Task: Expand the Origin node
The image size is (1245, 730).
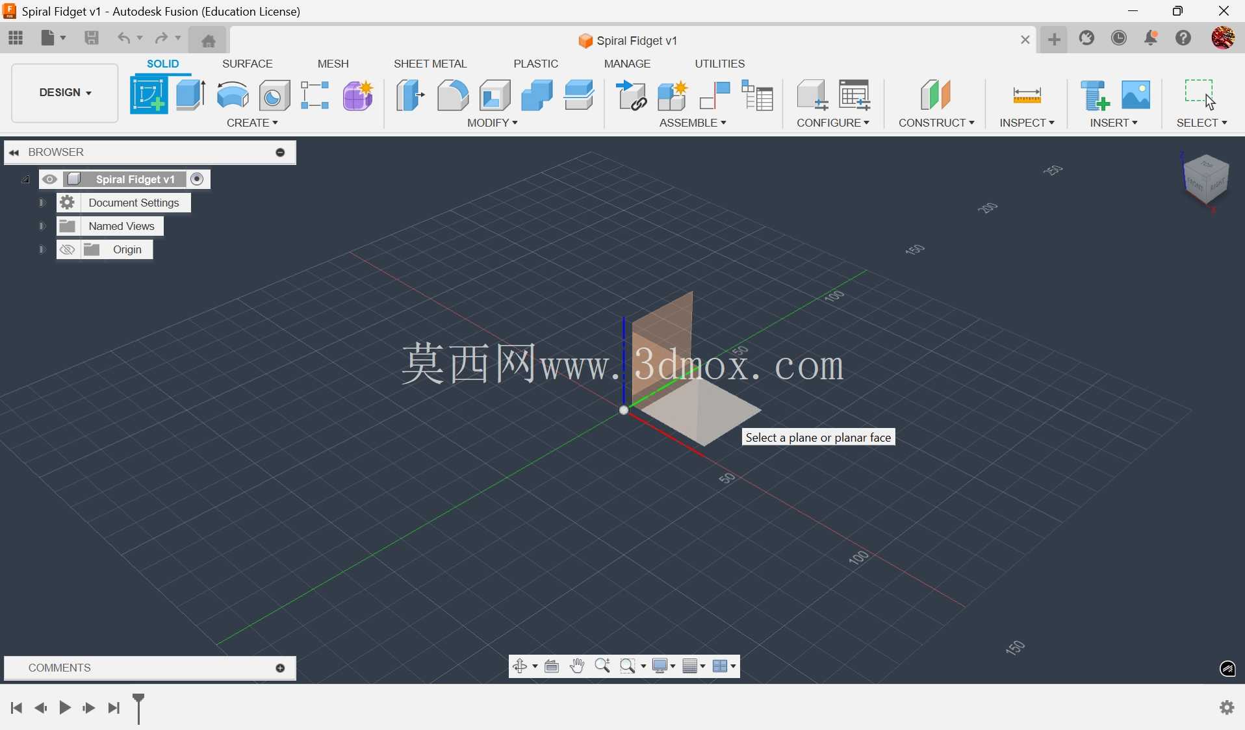Action: click(x=42, y=250)
